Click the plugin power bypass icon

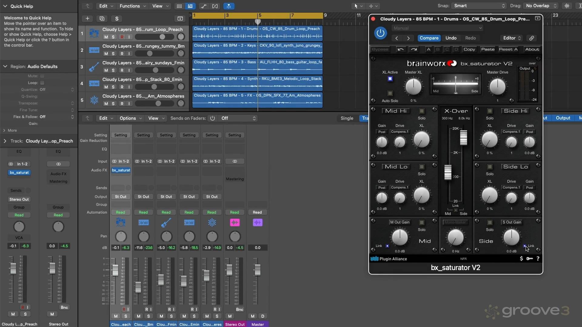tap(380, 33)
